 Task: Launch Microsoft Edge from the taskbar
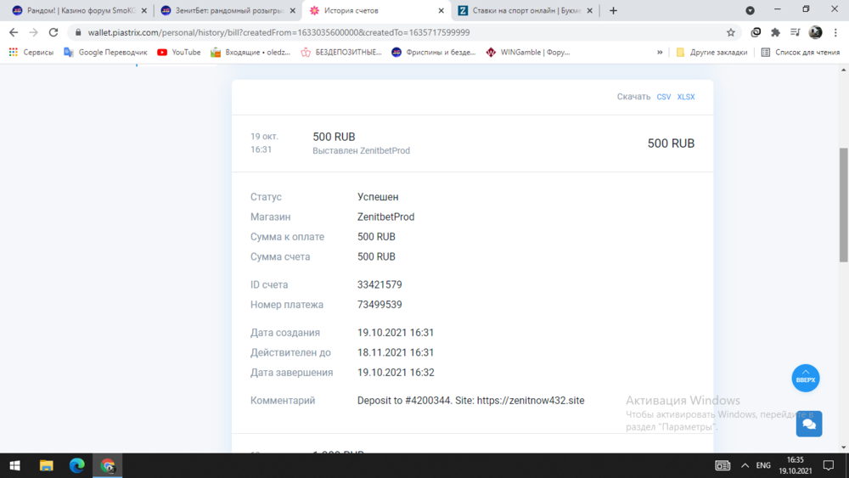pos(77,465)
